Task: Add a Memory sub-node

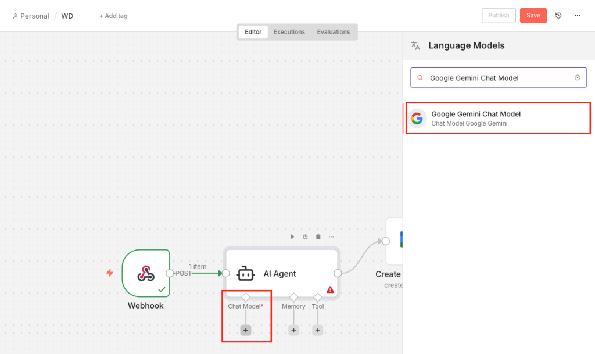Action: 293,330
